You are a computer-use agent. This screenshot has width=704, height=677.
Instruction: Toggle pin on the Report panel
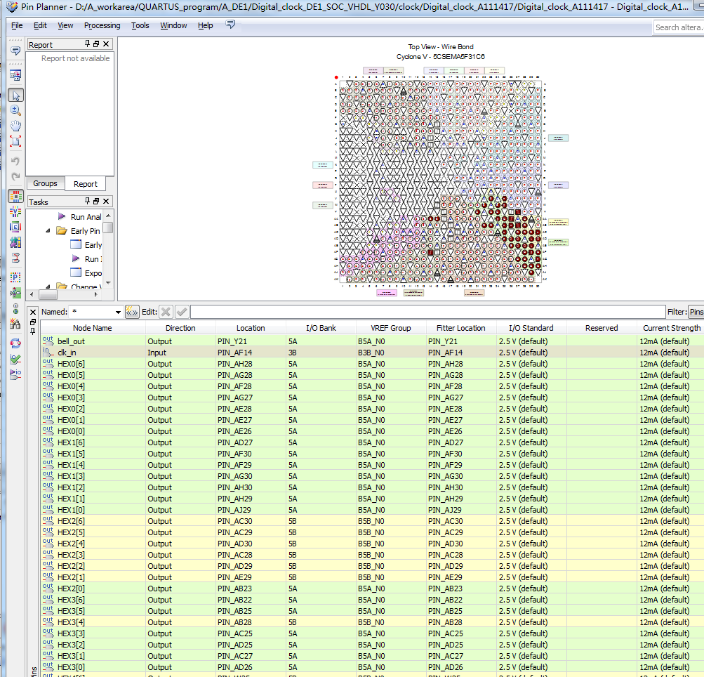click(87, 44)
